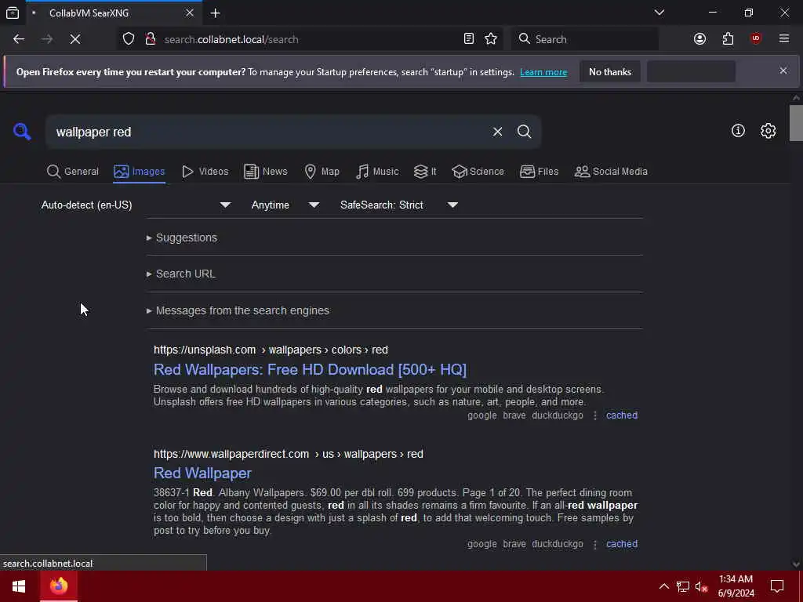Switch to the General category tab
803x602 pixels.
click(73, 172)
